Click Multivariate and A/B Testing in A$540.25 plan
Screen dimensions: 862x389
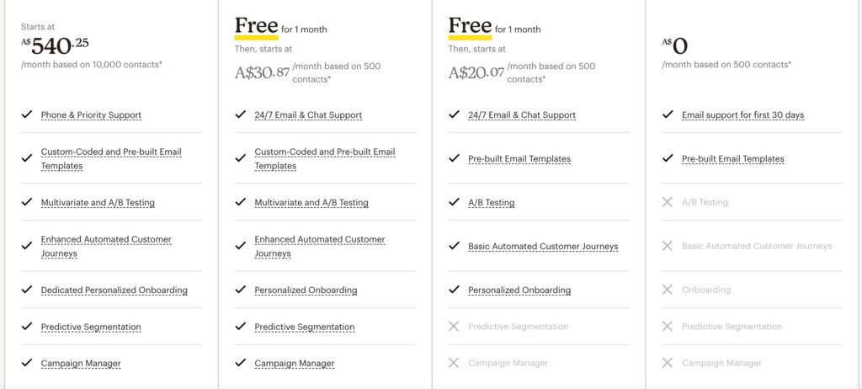click(x=98, y=202)
